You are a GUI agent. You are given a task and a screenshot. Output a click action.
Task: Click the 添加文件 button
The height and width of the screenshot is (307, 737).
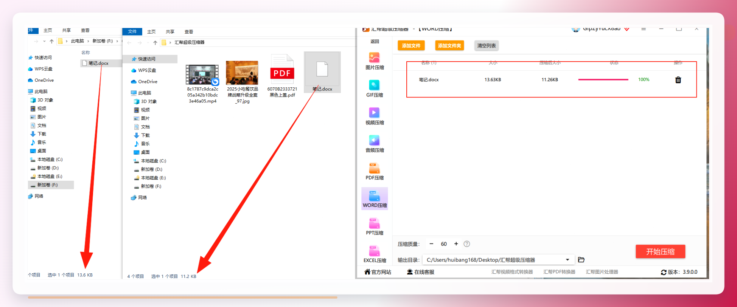coord(411,46)
